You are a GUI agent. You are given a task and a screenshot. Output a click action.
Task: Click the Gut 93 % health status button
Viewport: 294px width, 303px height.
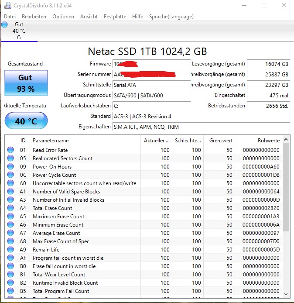click(x=26, y=83)
